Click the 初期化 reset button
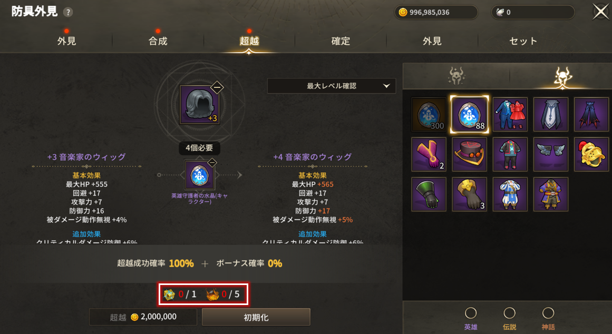Screen dimensions: 612x334 click(256, 317)
